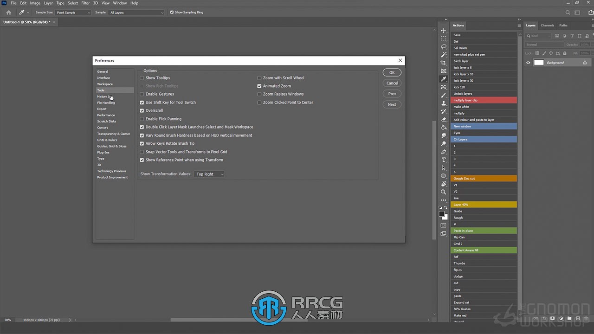The image size is (594, 334).
Task: Select the Path Selection tool
Action: (444, 168)
